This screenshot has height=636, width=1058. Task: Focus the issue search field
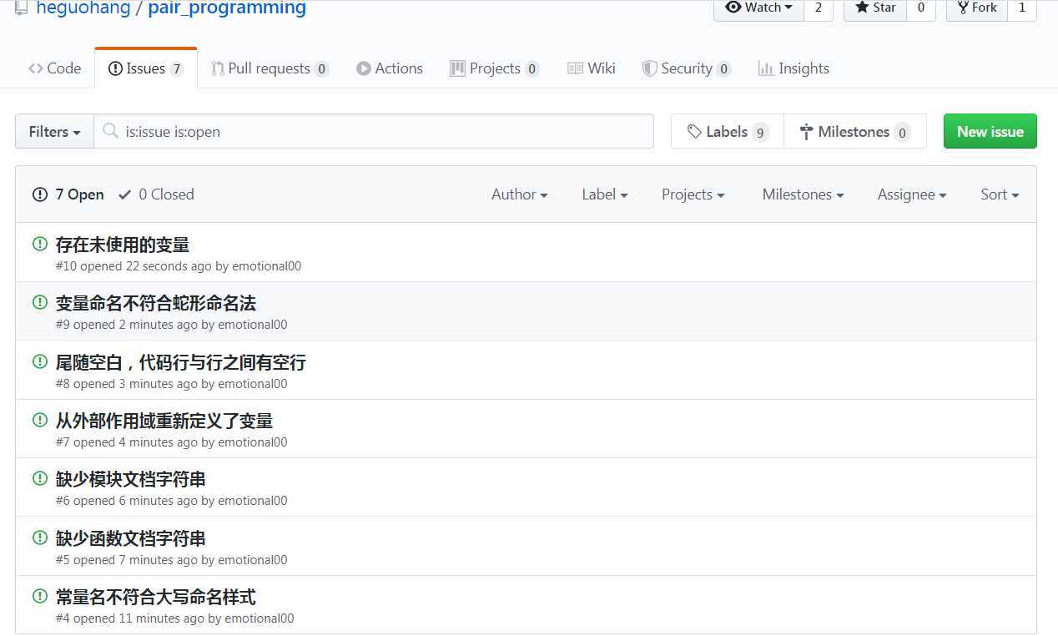(x=374, y=132)
